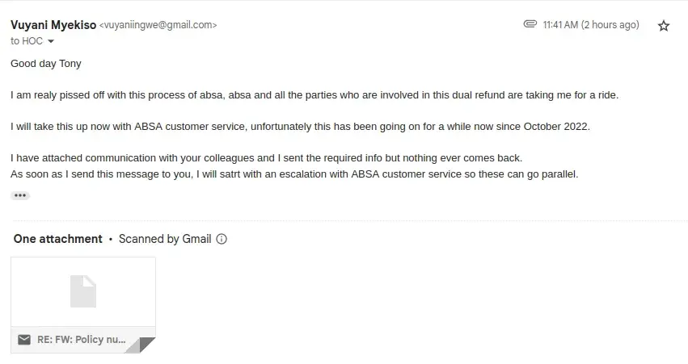Click the 'Scanned by Gmail' label
This screenshot has width=688, height=364.
tap(165, 239)
